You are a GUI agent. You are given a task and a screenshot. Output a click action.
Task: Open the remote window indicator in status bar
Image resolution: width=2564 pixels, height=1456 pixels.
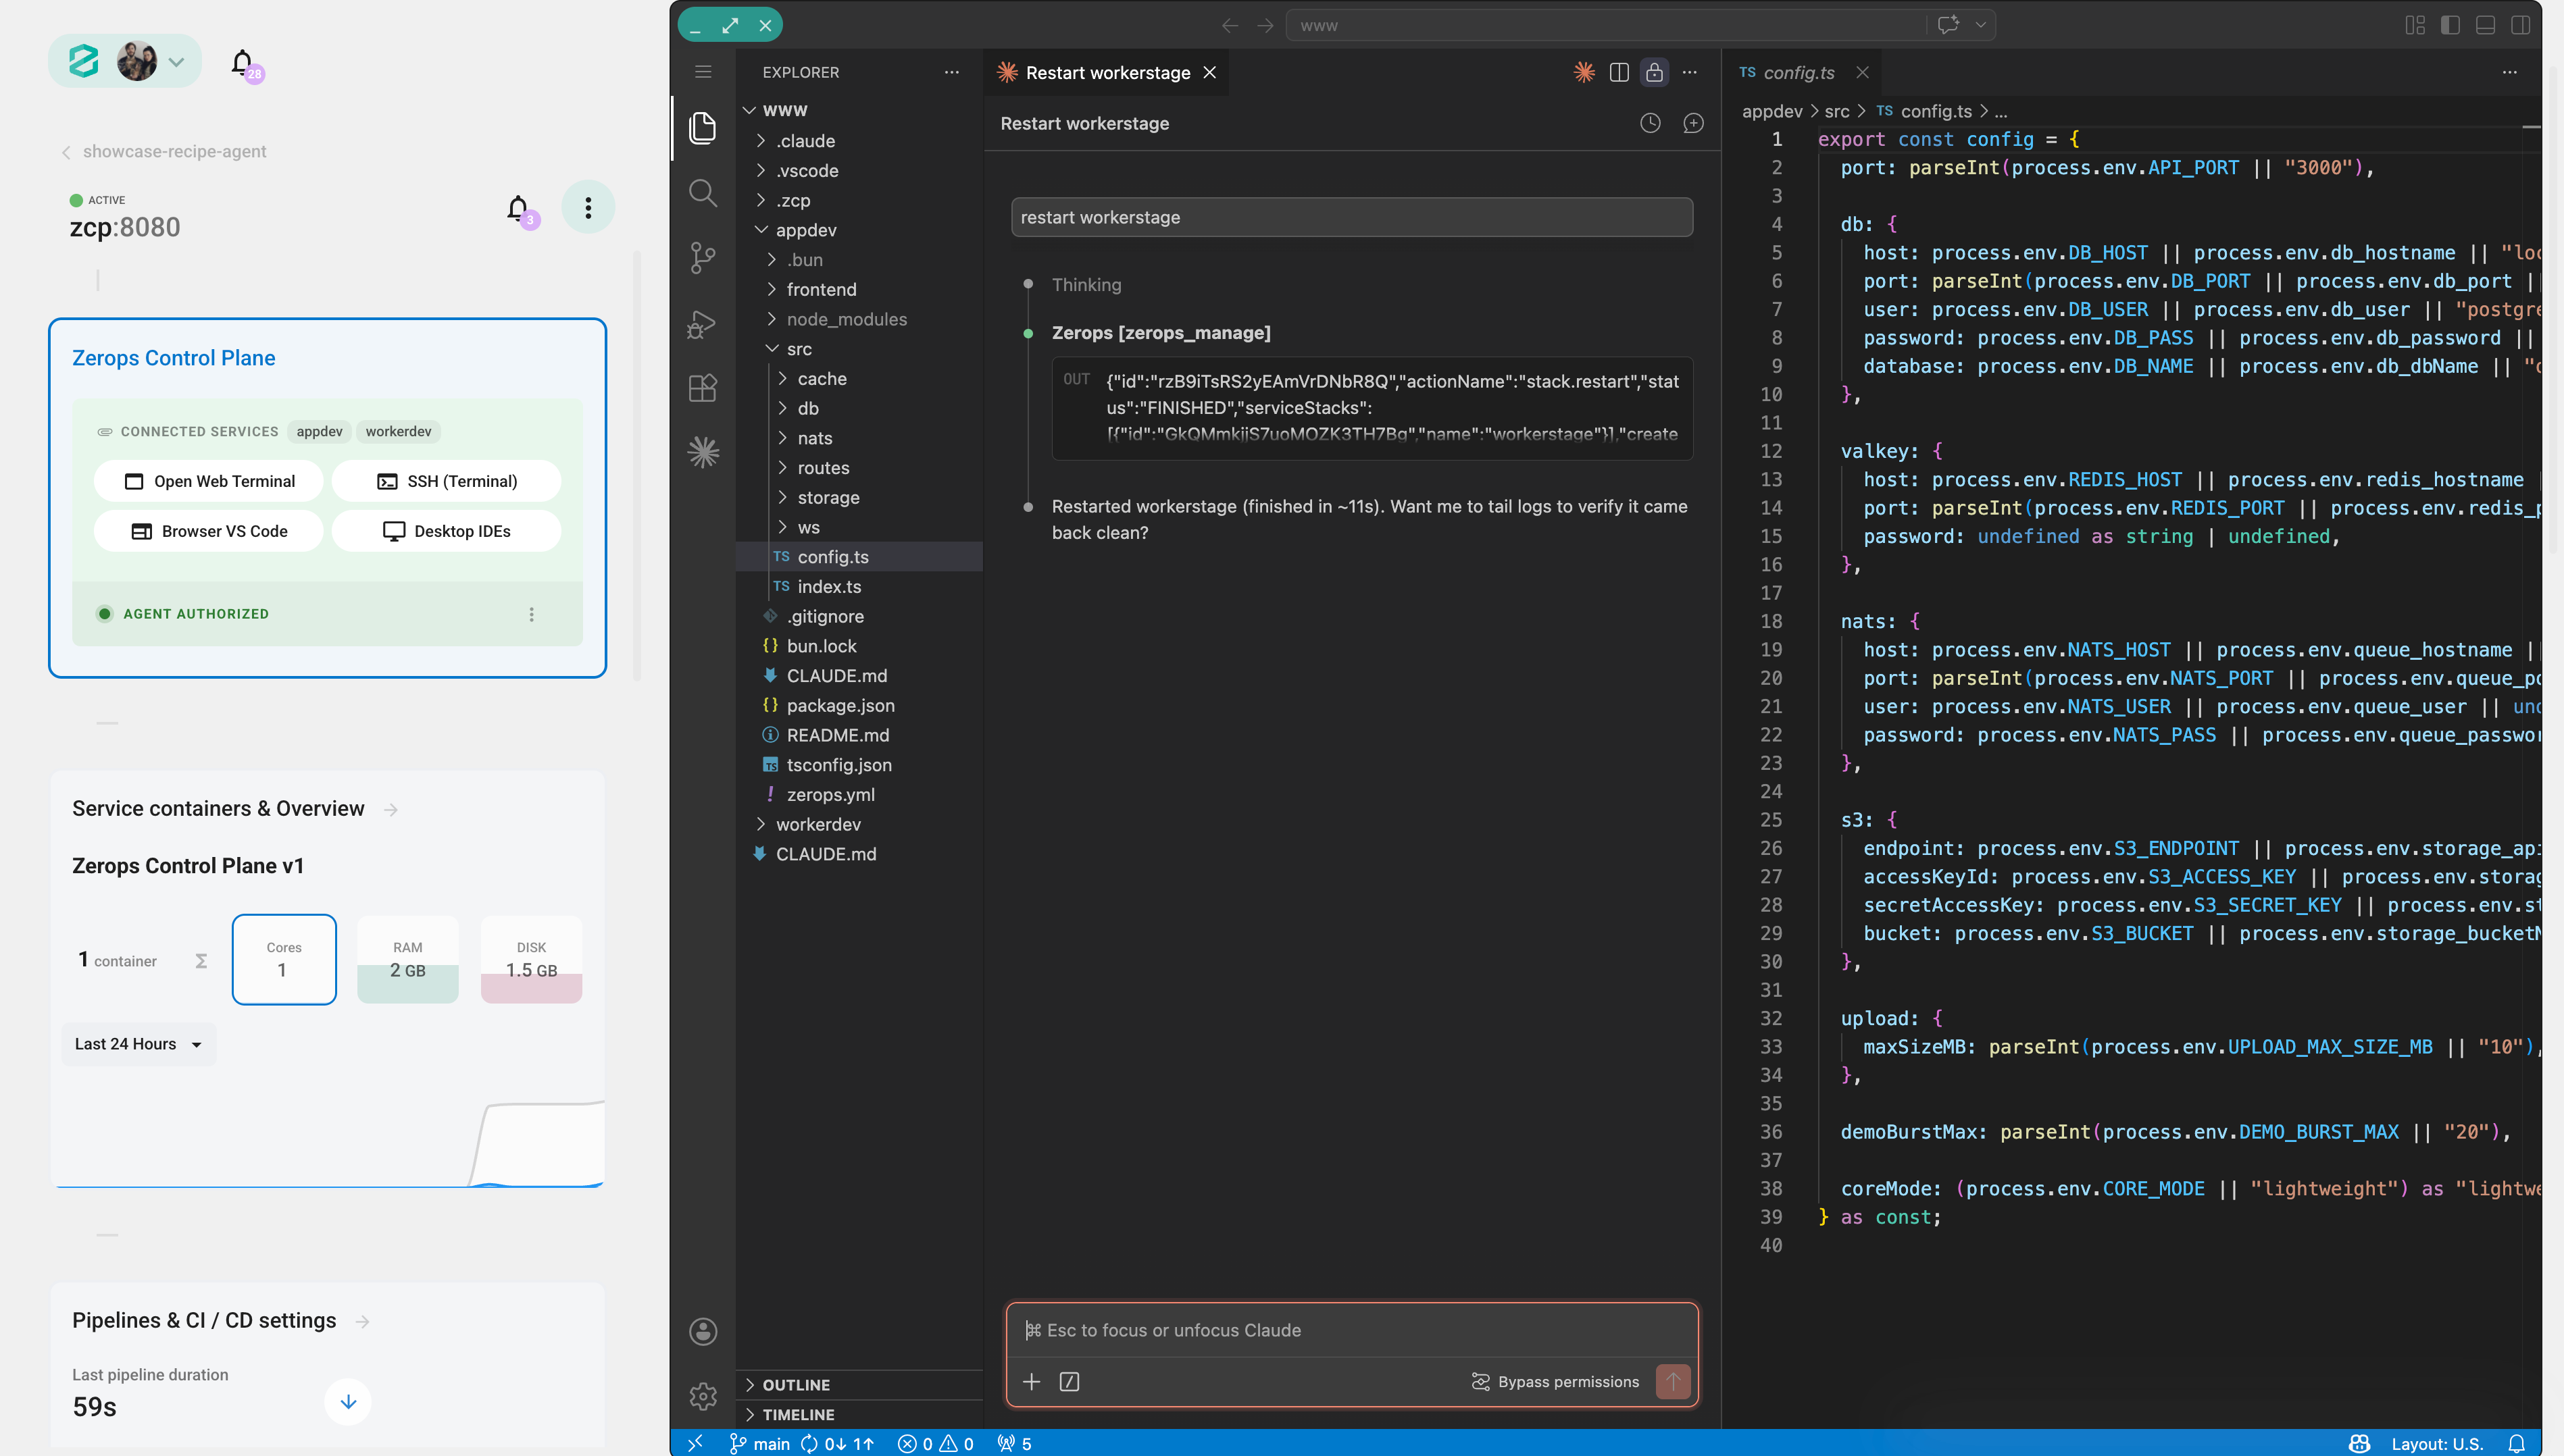tap(695, 1443)
